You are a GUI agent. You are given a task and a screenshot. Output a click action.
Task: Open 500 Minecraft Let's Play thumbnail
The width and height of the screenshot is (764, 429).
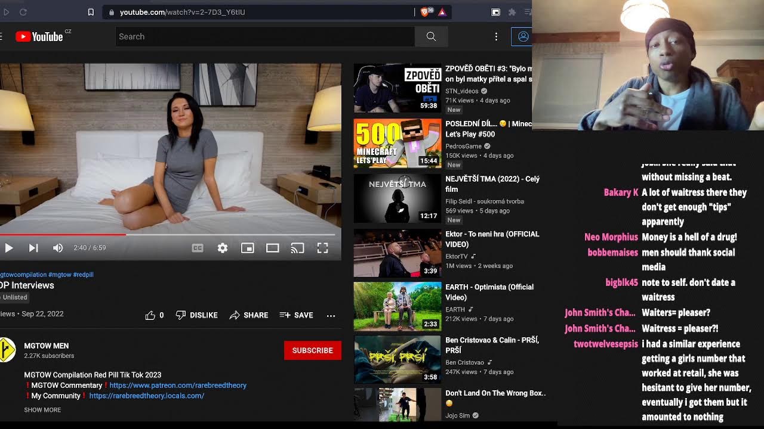[x=398, y=143]
